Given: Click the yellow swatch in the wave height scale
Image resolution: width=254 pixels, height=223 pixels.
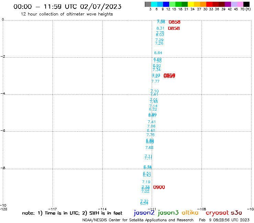Looking at the screenshot, I should 191,4.
